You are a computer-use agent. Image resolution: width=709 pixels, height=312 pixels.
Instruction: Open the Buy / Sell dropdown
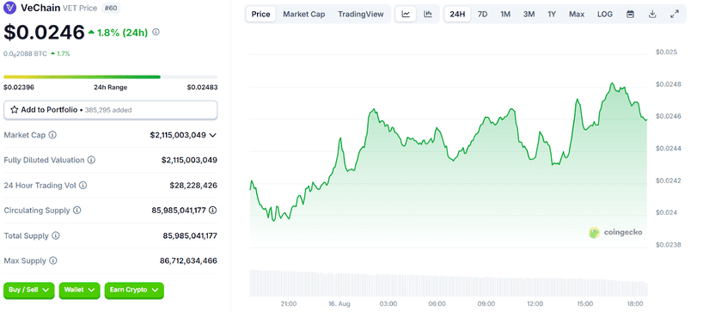[x=29, y=291]
